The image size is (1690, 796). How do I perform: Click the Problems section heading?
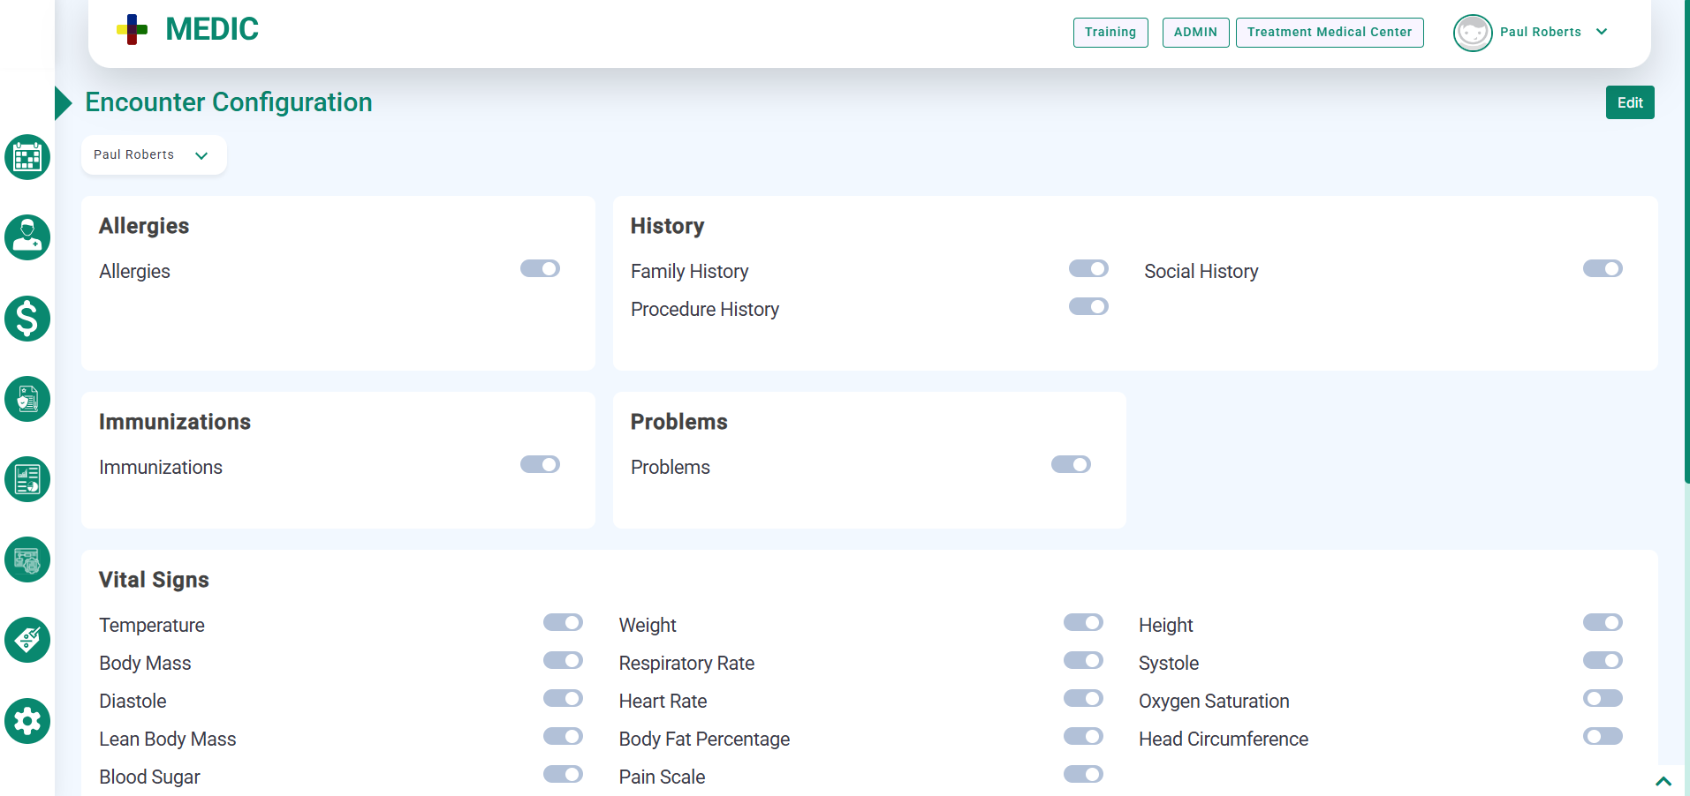point(678,422)
